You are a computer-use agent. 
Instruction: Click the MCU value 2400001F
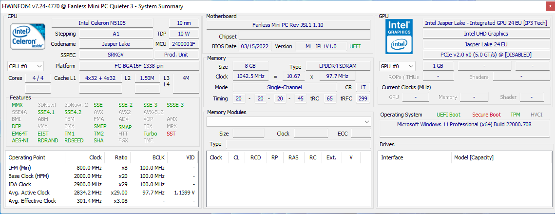pos(184,44)
